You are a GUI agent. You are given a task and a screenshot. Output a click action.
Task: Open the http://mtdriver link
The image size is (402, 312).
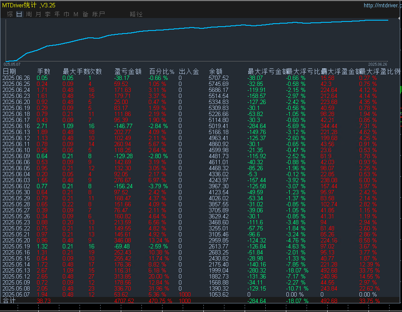[x=382, y=5]
